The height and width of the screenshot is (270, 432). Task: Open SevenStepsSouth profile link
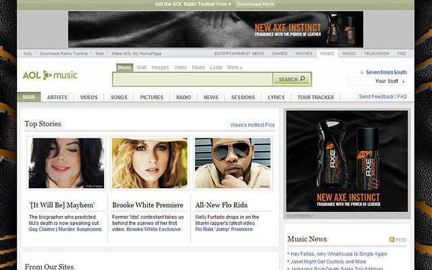[x=386, y=72]
